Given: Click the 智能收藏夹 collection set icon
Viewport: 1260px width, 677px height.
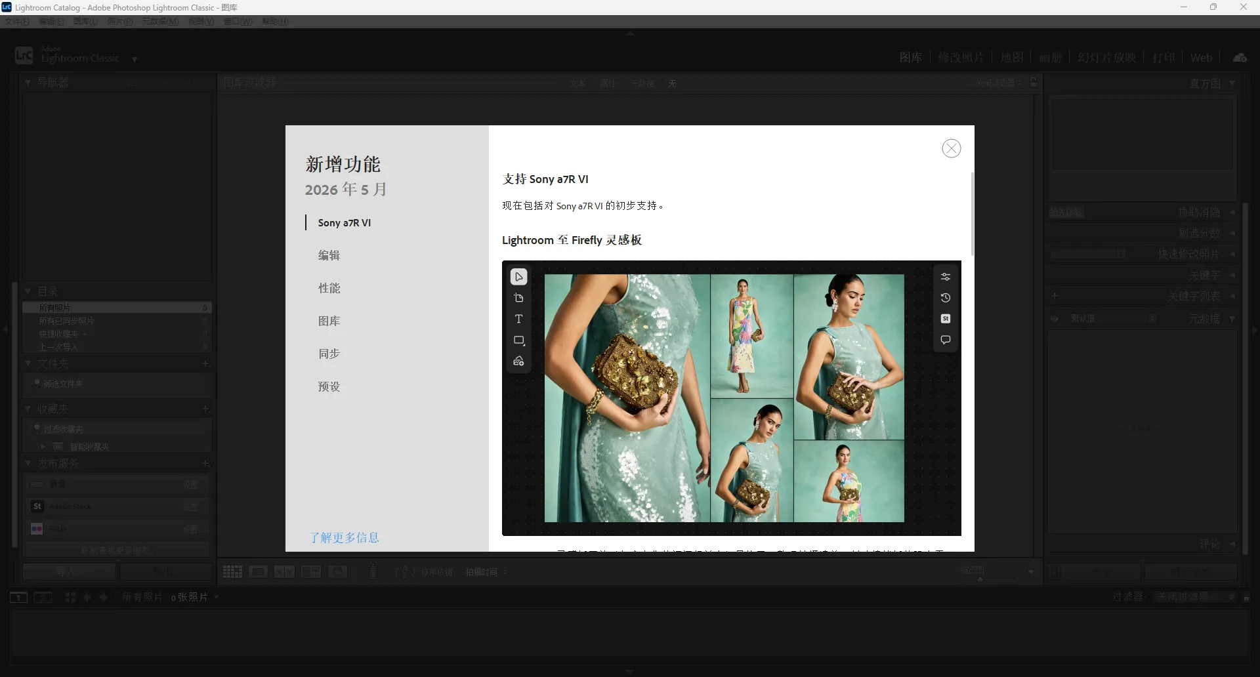Looking at the screenshot, I should click(x=58, y=446).
